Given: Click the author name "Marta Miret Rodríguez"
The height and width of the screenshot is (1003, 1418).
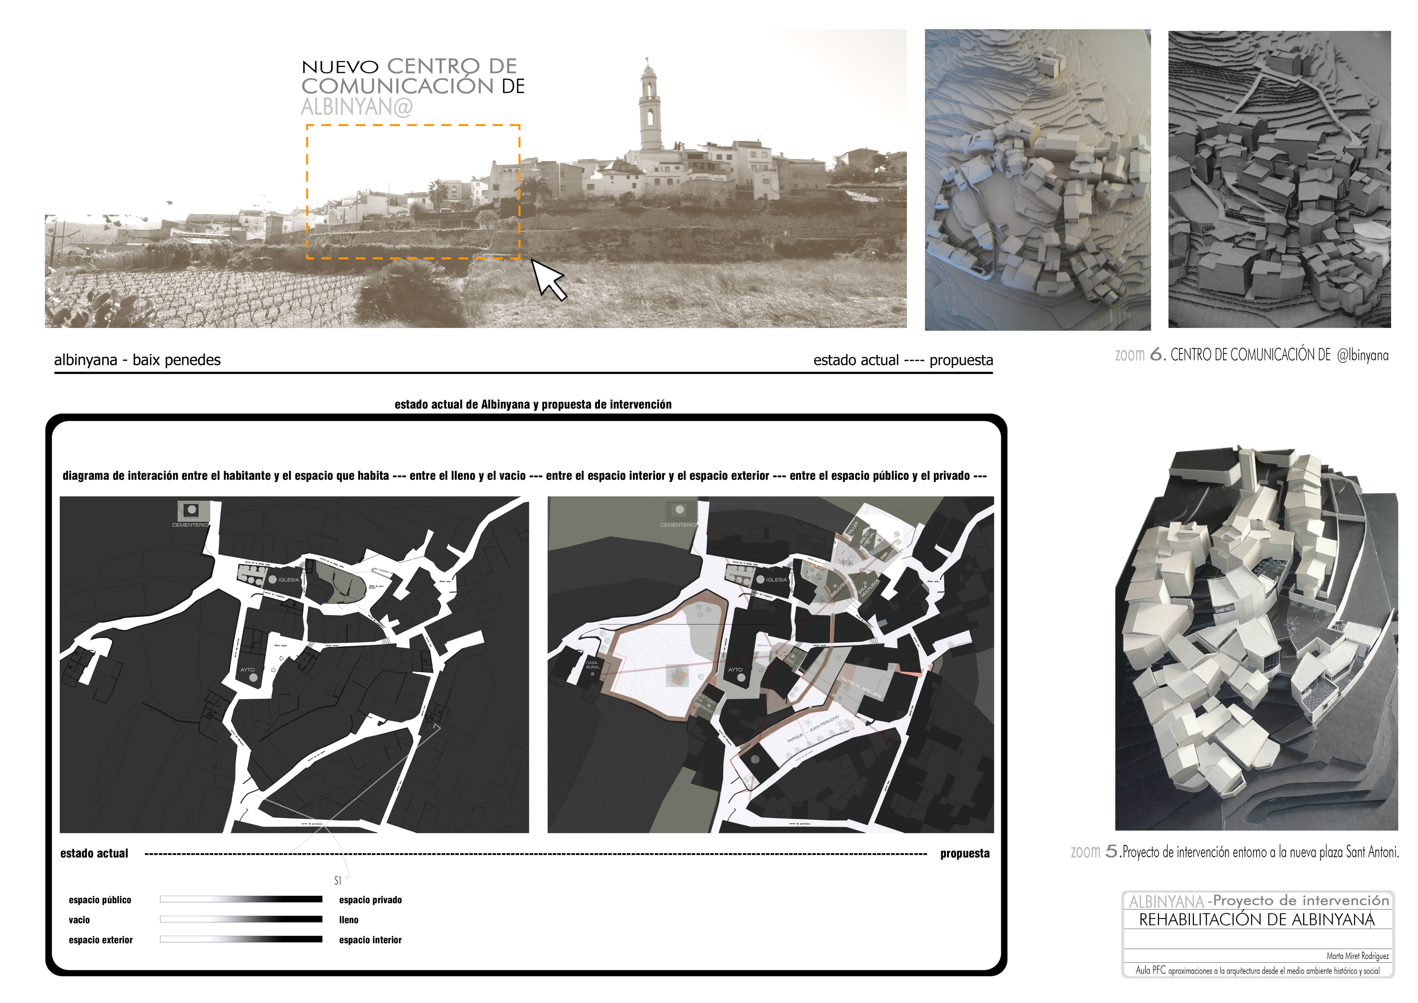Looking at the screenshot, I should (1358, 956).
